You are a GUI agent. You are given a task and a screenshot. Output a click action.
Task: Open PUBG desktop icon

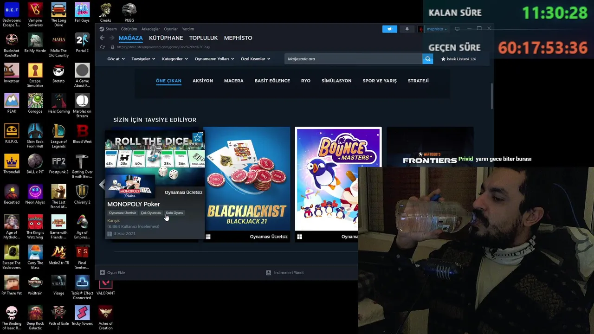129,13
